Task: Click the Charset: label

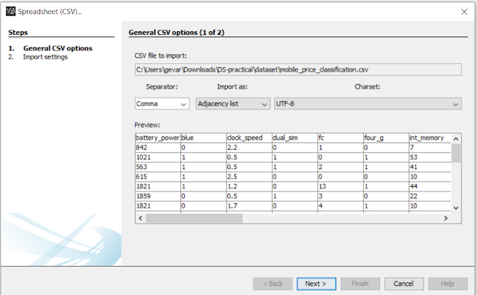Action: click(x=367, y=86)
